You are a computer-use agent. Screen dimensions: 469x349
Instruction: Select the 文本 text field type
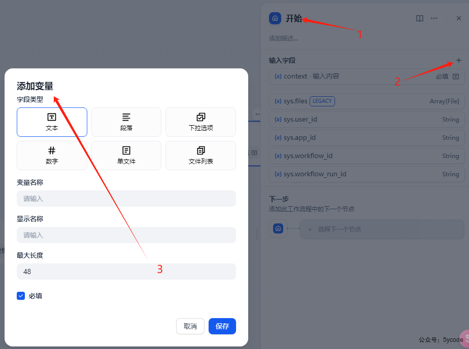click(x=52, y=122)
